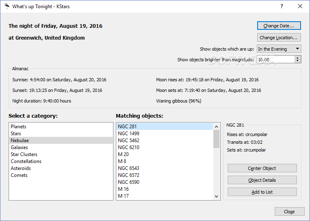Click the Night duration text
Screen dimensions: 310x221
[x=42, y=101]
